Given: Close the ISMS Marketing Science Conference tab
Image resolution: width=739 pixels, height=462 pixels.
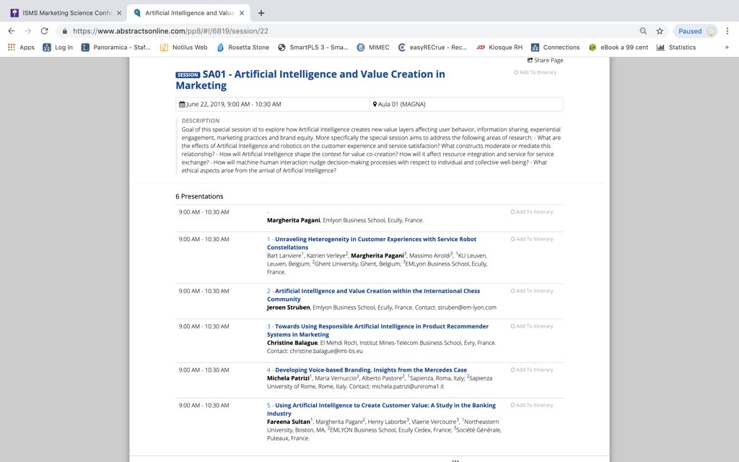Looking at the screenshot, I should coord(119,13).
